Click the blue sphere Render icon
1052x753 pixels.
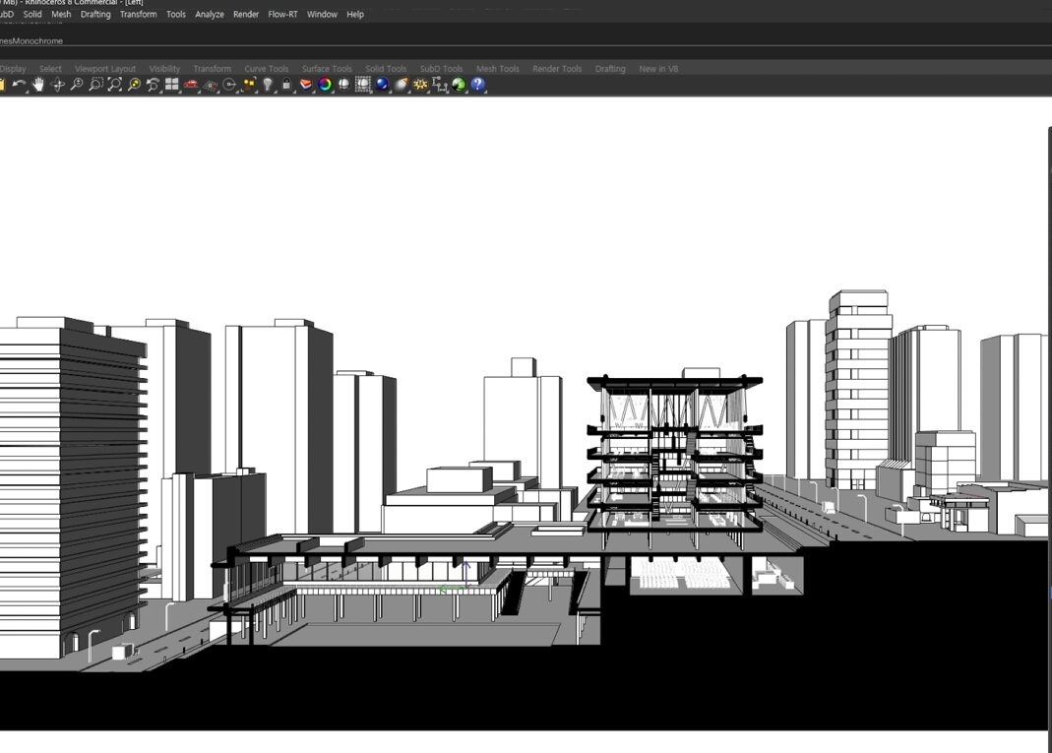click(x=383, y=85)
